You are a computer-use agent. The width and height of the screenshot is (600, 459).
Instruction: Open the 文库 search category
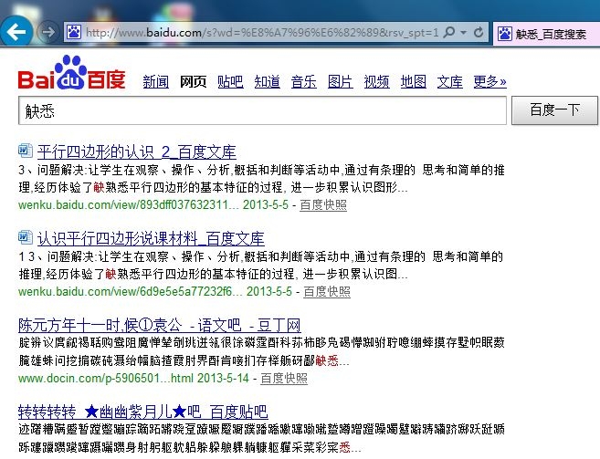450,81
